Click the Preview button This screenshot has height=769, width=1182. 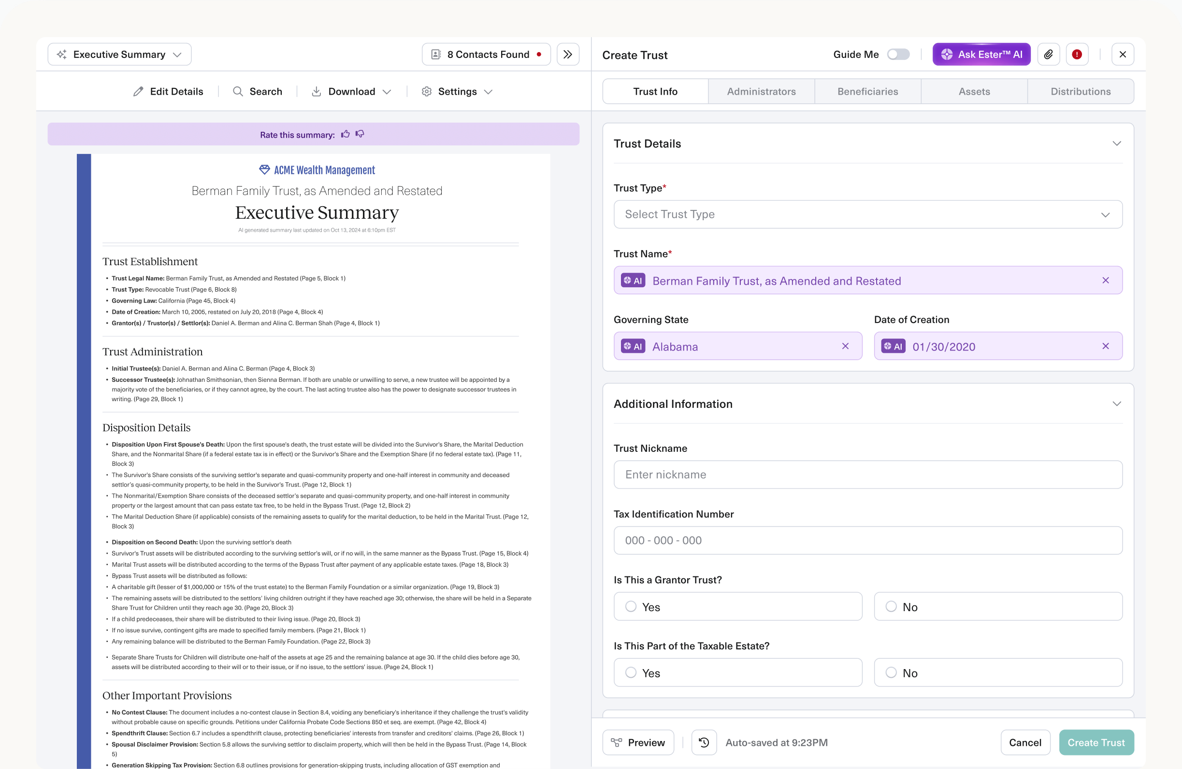638,742
